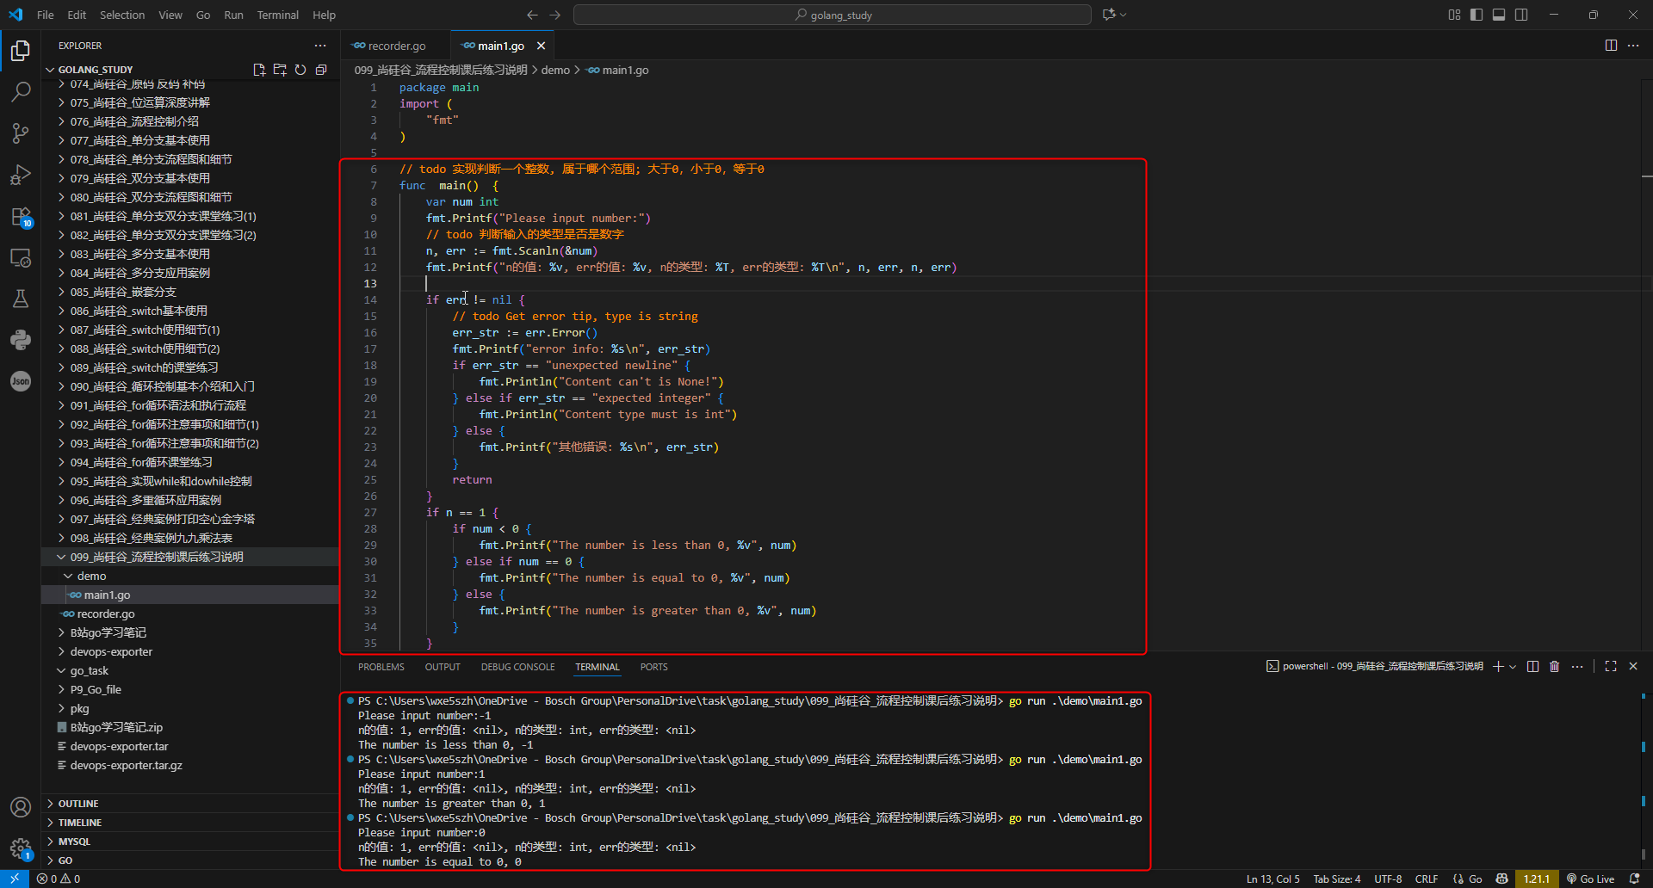Create a new file in GOLANG_STUDY
Screen dimensions: 1653x888
[x=259, y=70]
